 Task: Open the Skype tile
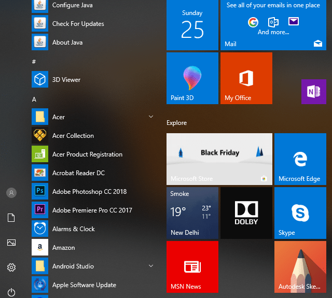click(x=300, y=213)
